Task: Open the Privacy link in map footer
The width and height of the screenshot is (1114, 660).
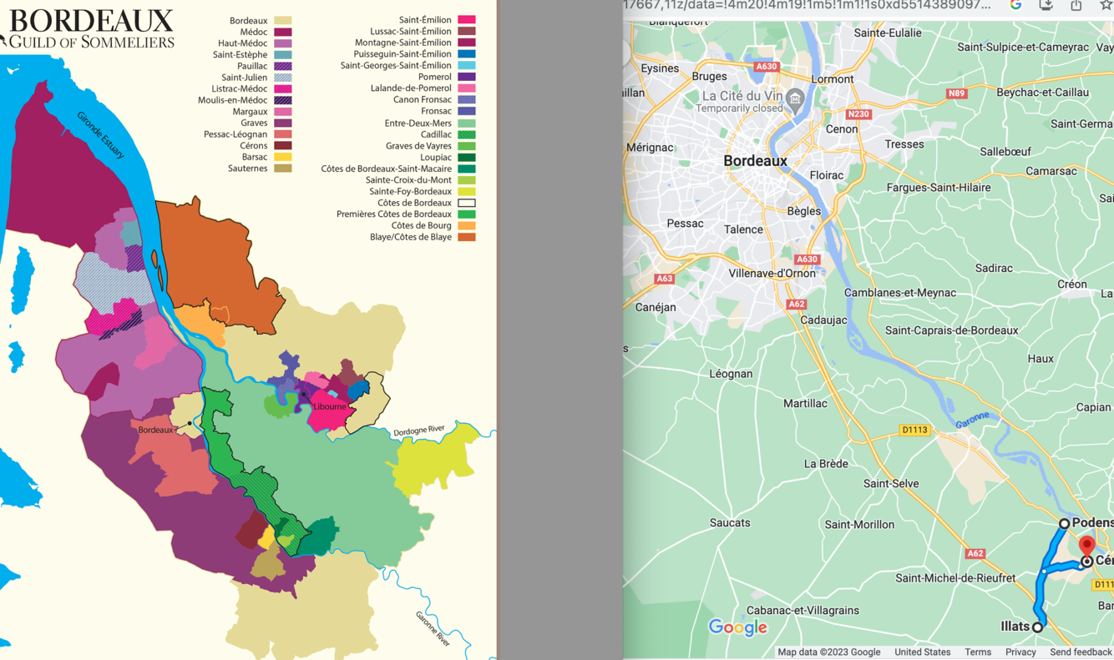Action: tap(1020, 652)
